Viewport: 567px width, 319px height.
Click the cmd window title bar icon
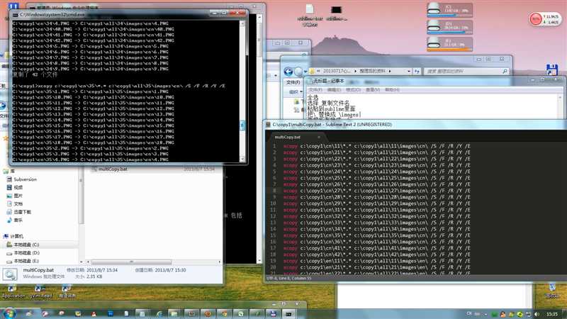pos(16,15)
